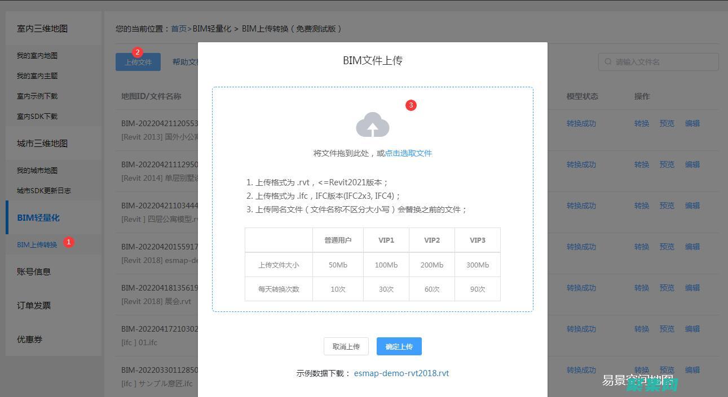The width and height of the screenshot is (728, 397).
Task: Click 编辑 on the bottom file row
Action: coord(692,370)
